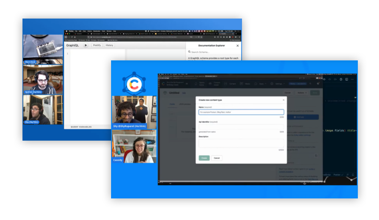Expand the Settings dropdown in Contentful nav
Screen dimensions: 379x220
(x=278, y=84)
